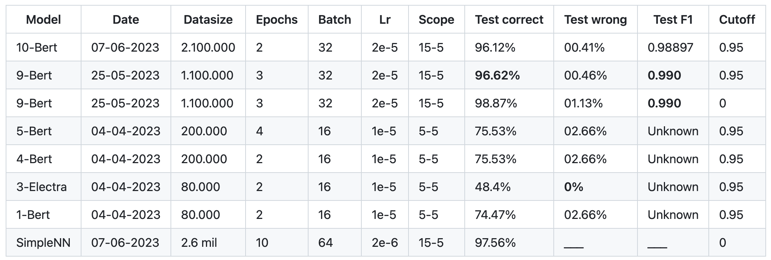The width and height of the screenshot is (771, 260).
Task: Click the 2.6 mil datasize cell
Action: pos(199,243)
